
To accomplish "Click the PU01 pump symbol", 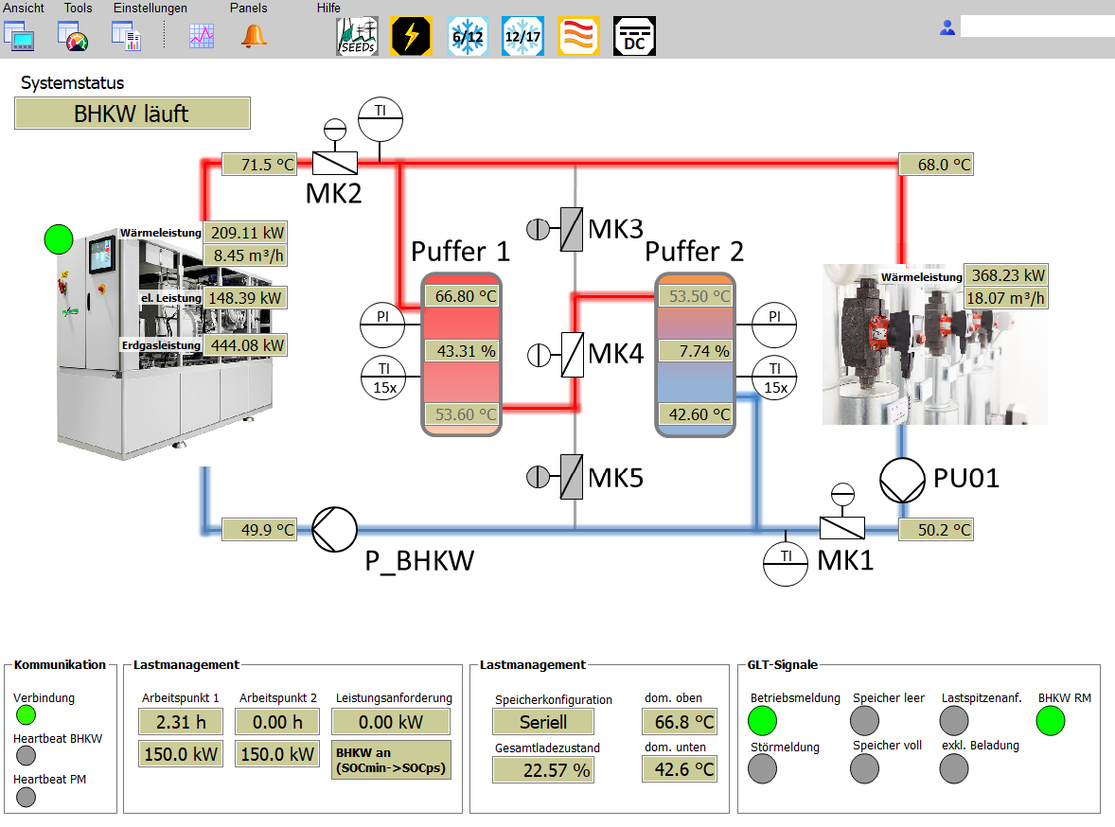I will pos(902,480).
